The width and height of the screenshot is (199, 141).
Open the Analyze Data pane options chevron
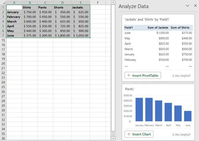[187, 6]
